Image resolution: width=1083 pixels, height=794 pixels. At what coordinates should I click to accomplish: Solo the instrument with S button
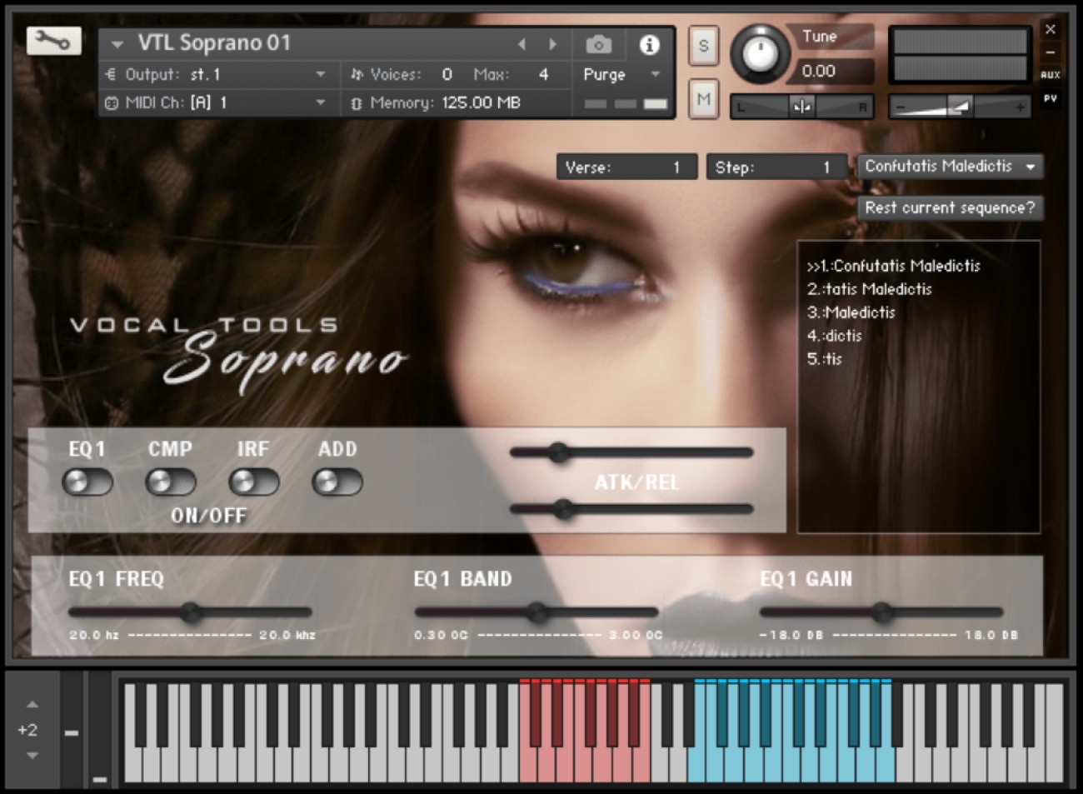[x=703, y=46]
